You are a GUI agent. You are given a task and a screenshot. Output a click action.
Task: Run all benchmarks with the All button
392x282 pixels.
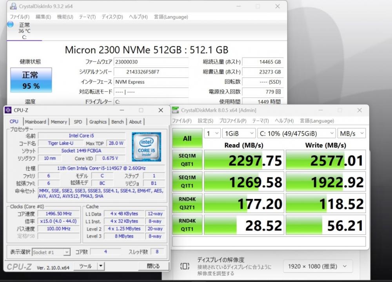pyautogui.click(x=187, y=138)
